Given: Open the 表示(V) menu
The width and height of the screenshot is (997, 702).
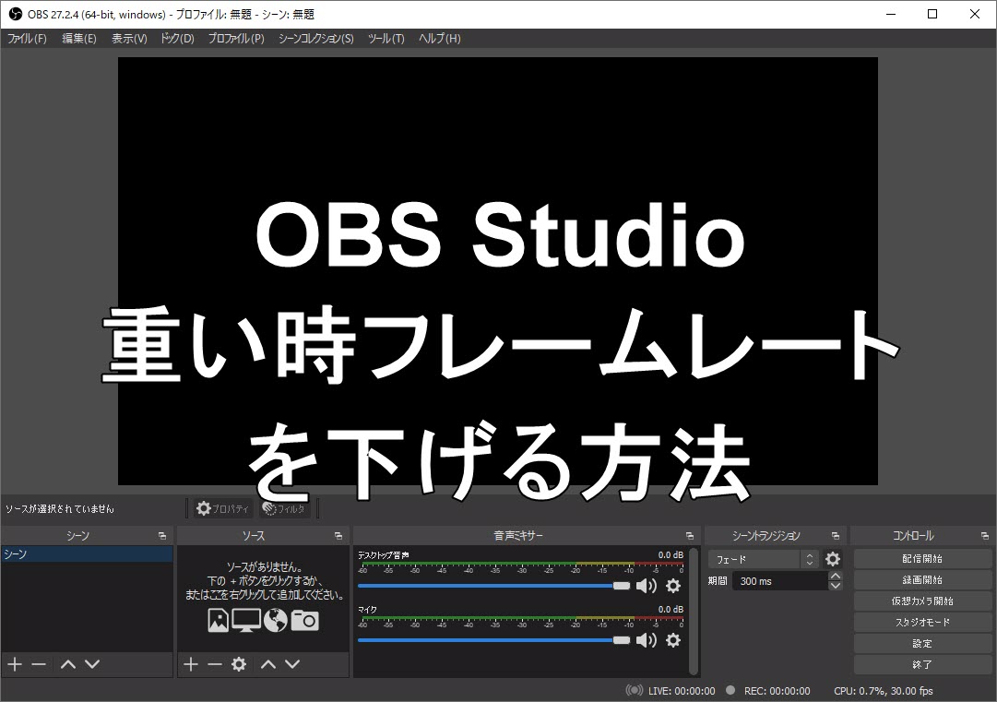Looking at the screenshot, I should pyautogui.click(x=129, y=39).
